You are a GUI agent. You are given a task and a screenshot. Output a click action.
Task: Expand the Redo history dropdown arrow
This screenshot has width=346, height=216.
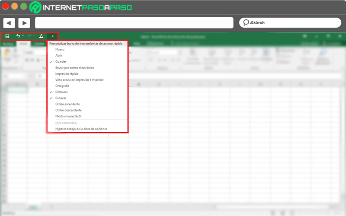click(x=34, y=36)
